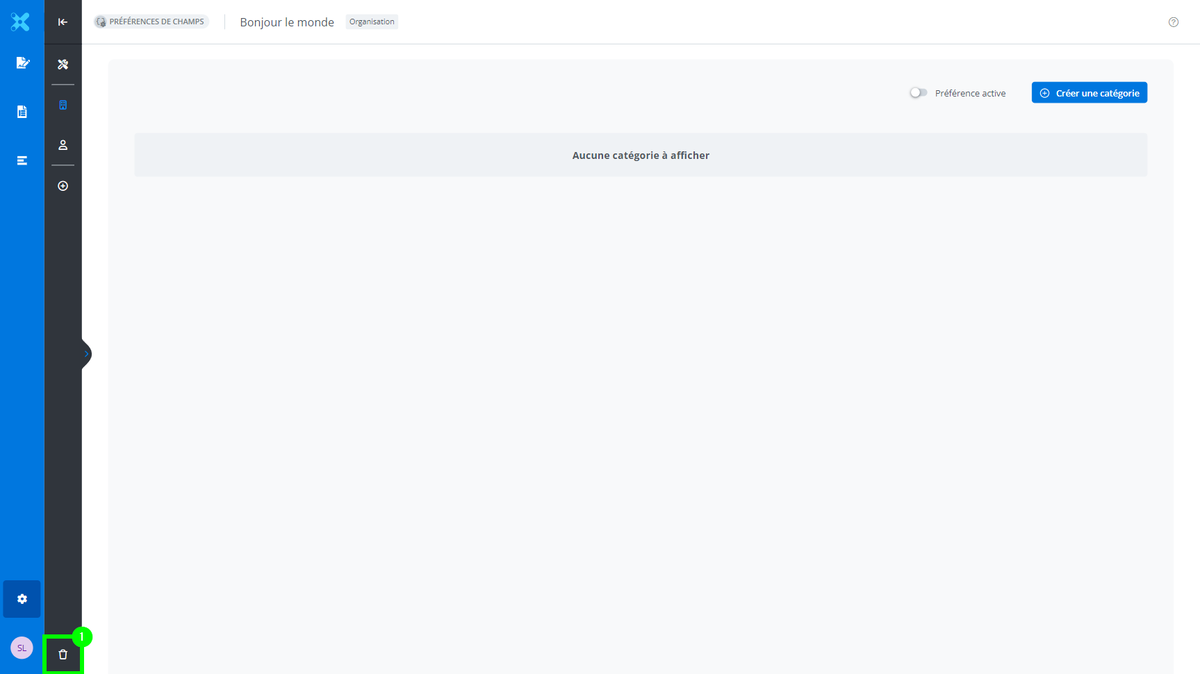Enable the Préférence active toggle
Viewport: 1200px width, 674px height.
(919, 93)
